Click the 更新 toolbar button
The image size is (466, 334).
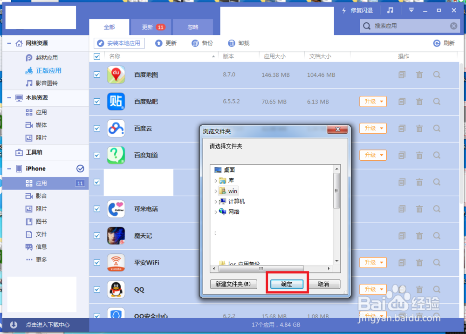[166, 43]
